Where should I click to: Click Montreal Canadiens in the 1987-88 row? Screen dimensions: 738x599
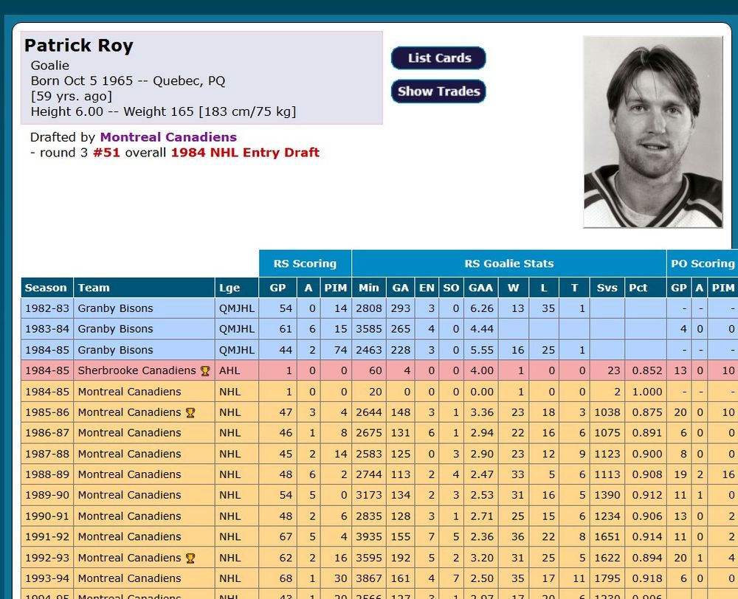coord(129,454)
